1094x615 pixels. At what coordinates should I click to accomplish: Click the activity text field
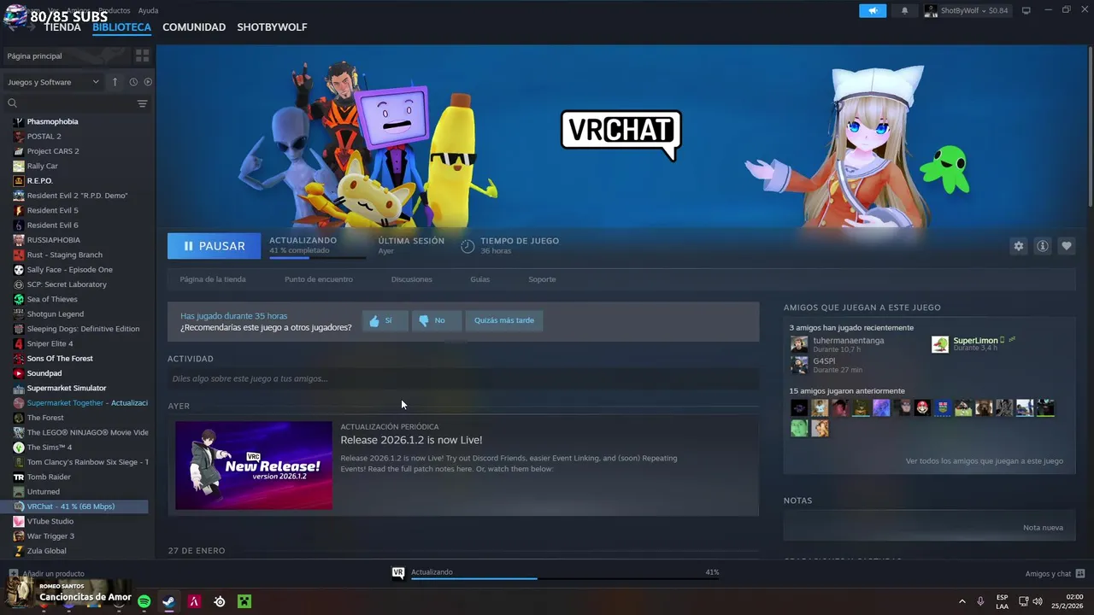click(463, 378)
